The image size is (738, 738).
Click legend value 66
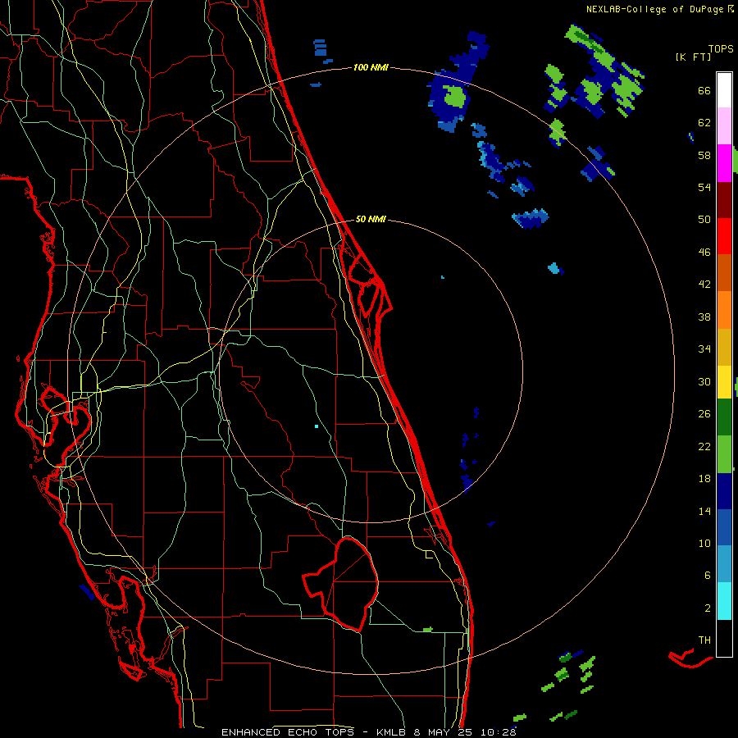click(x=704, y=90)
